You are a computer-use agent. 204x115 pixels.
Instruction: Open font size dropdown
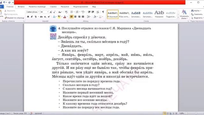(x=48, y=12)
